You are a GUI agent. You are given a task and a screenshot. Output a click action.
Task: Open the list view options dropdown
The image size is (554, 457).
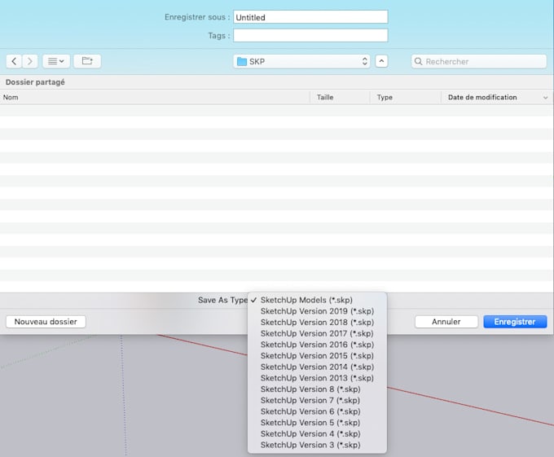tap(56, 61)
